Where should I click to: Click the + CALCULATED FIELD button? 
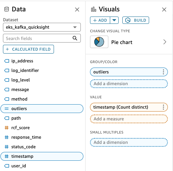(x=28, y=49)
